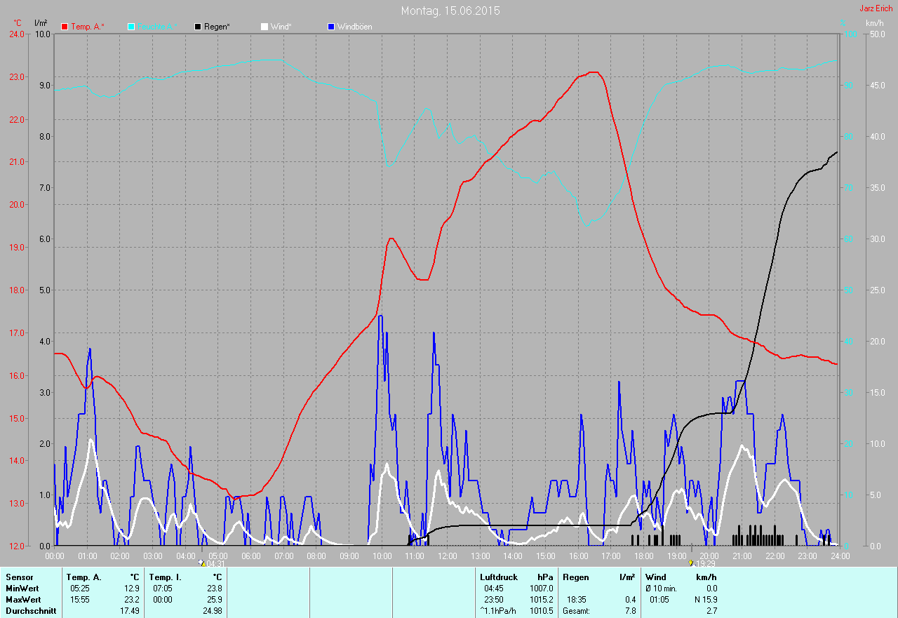The width and height of the screenshot is (898, 618).
Task: Click the Jarz Erich label
Action: (876, 8)
